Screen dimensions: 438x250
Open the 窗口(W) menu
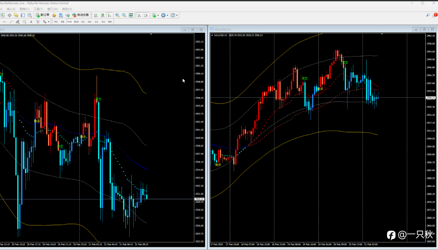click(x=52, y=9)
